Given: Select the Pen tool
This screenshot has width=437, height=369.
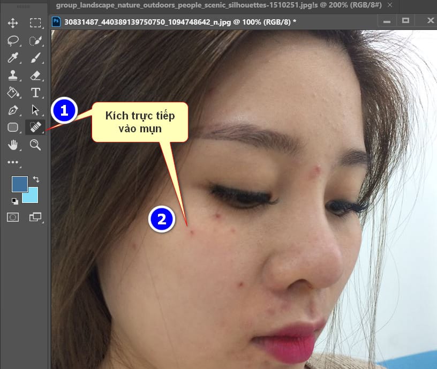Looking at the screenshot, I should [13, 110].
